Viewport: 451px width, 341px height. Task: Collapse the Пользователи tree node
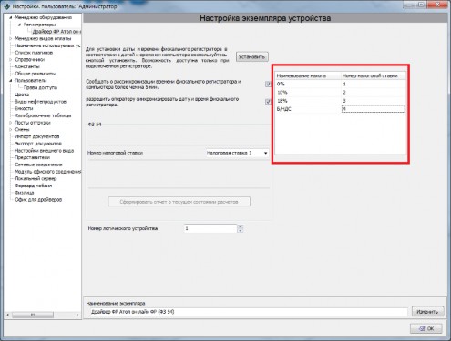[11, 80]
